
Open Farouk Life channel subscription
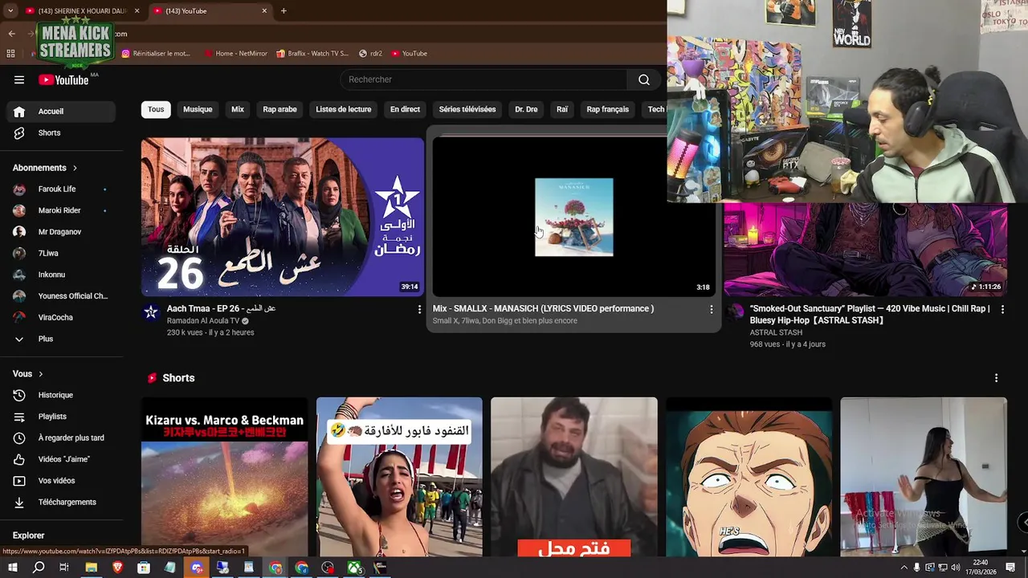pyautogui.click(x=62, y=189)
